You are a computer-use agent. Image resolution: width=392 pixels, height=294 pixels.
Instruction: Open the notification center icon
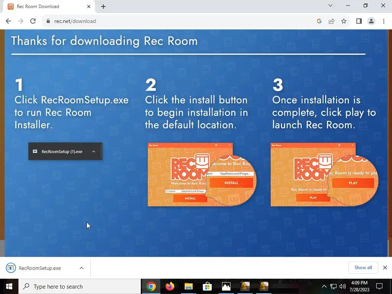pyautogui.click(x=379, y=286)
